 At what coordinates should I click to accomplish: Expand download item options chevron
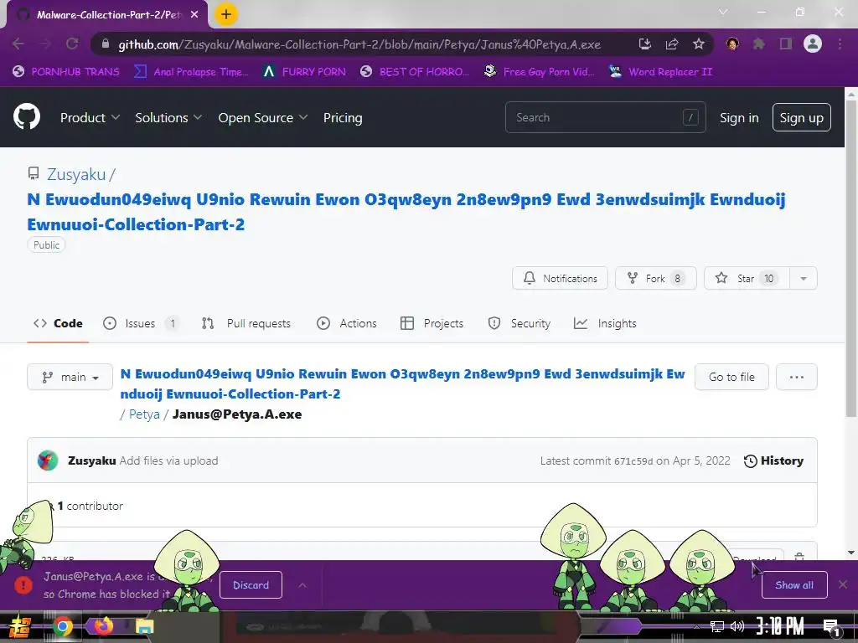(x=302, y=584)
